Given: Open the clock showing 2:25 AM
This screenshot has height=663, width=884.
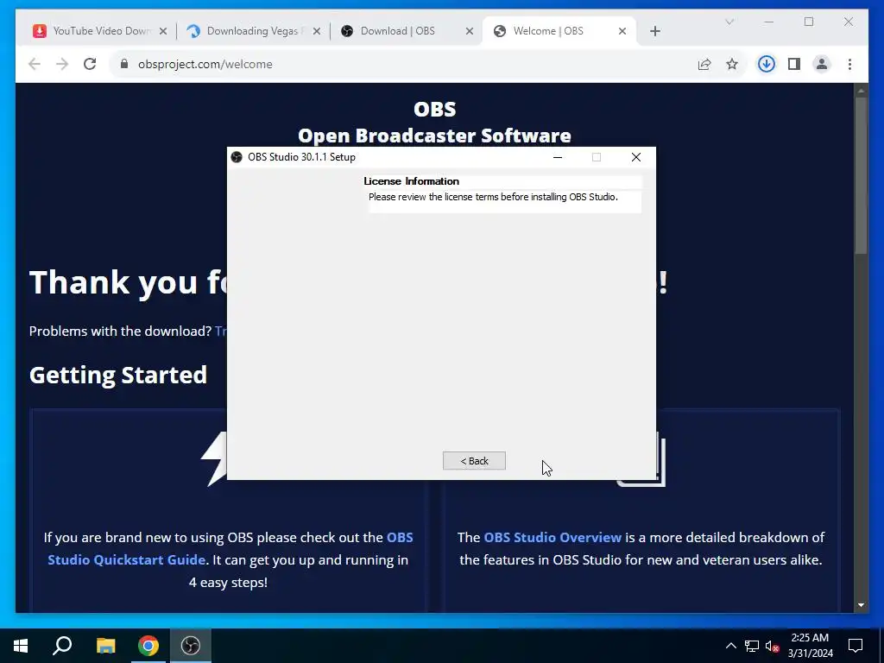Looking at the screenshot, I should (810, 646).
